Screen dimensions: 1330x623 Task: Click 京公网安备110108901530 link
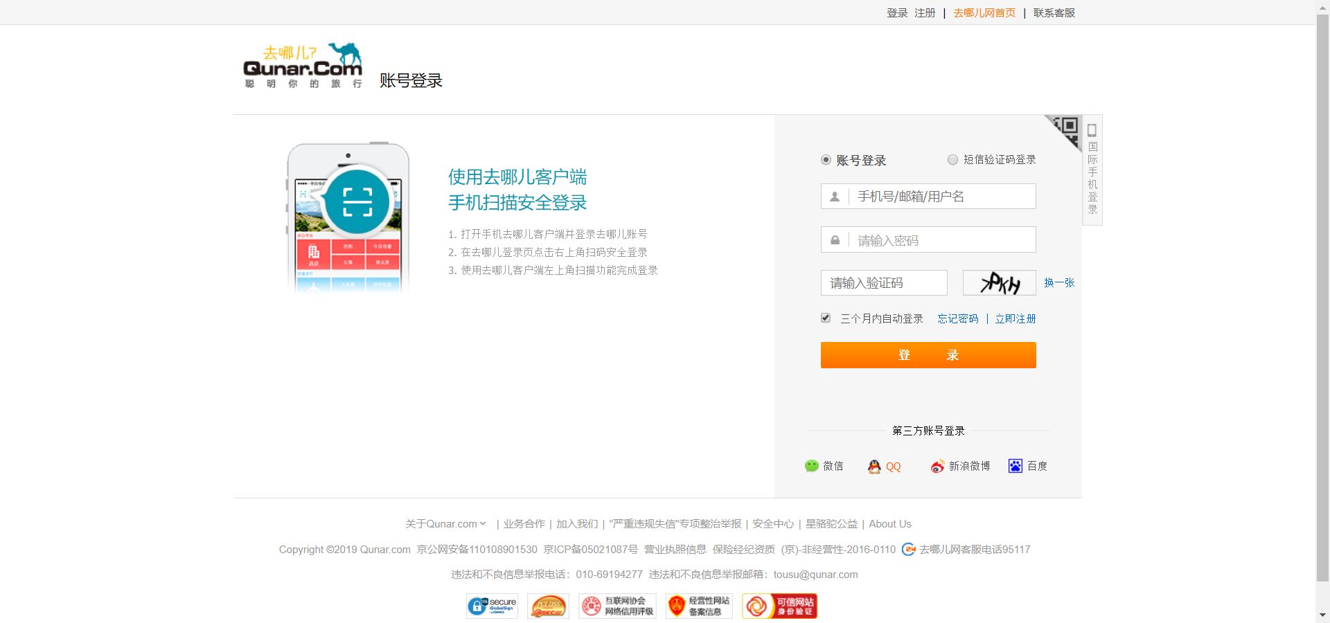click(477, 550)
